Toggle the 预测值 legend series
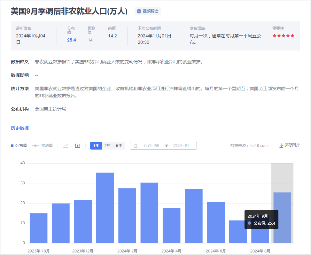 (42, 146)
